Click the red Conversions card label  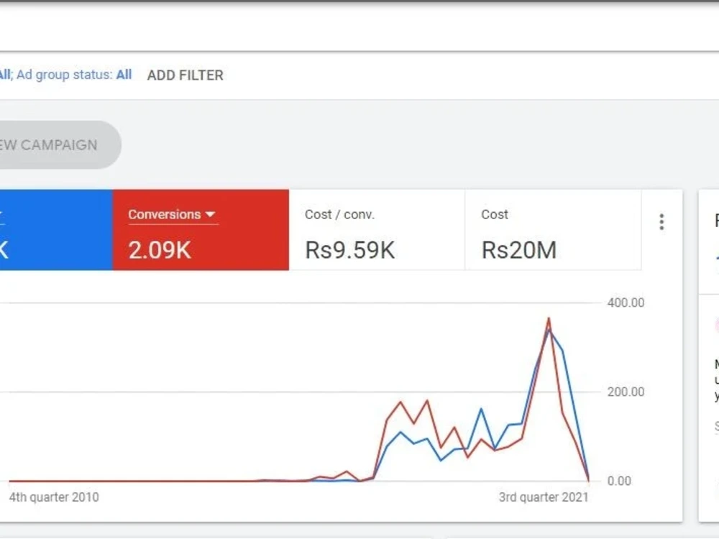(x=165, y=214)
